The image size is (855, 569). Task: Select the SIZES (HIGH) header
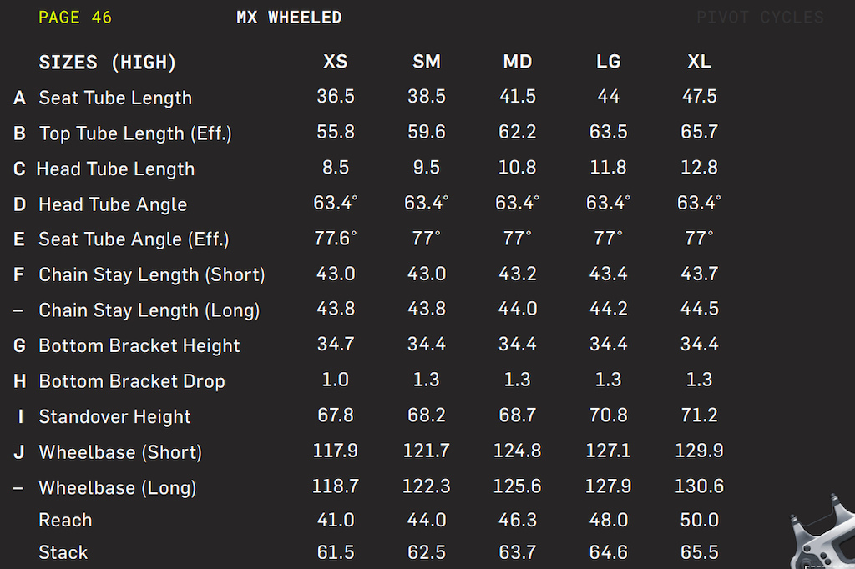click(x=108, y=63)
